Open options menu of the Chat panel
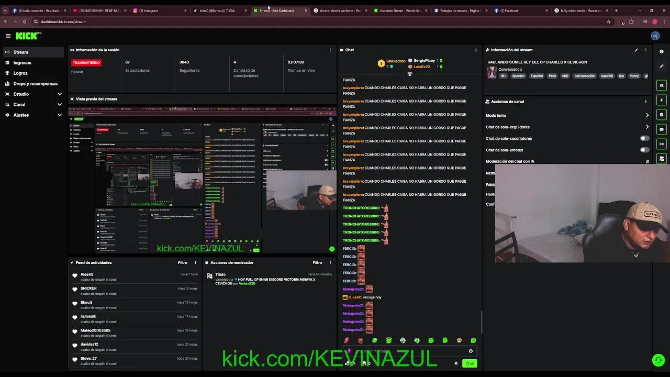 coord(476,50)
